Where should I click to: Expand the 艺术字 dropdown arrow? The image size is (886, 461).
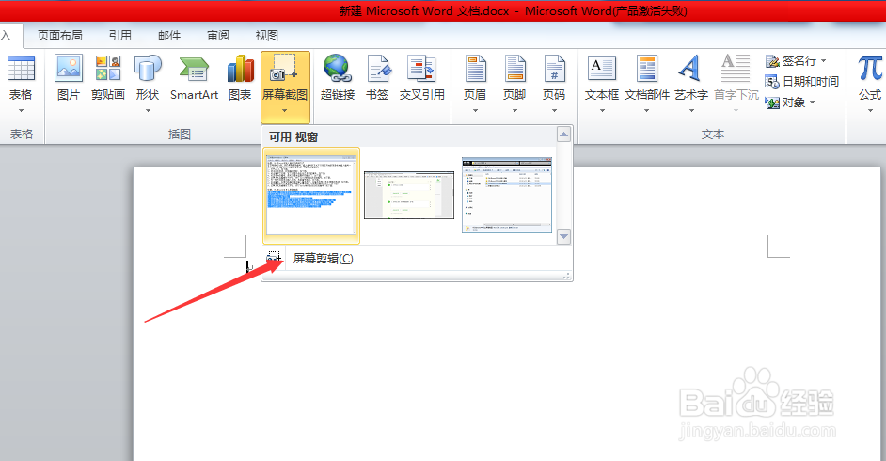pyautogui.click(x=691, y=111)
